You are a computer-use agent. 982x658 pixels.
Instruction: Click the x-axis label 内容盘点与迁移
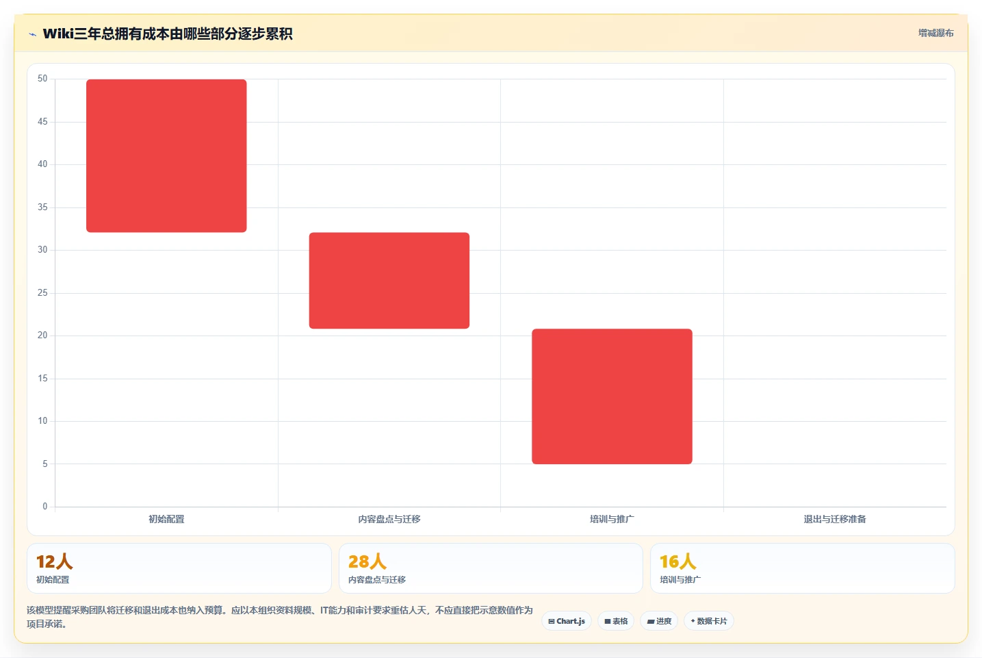(x=389, y=519)
